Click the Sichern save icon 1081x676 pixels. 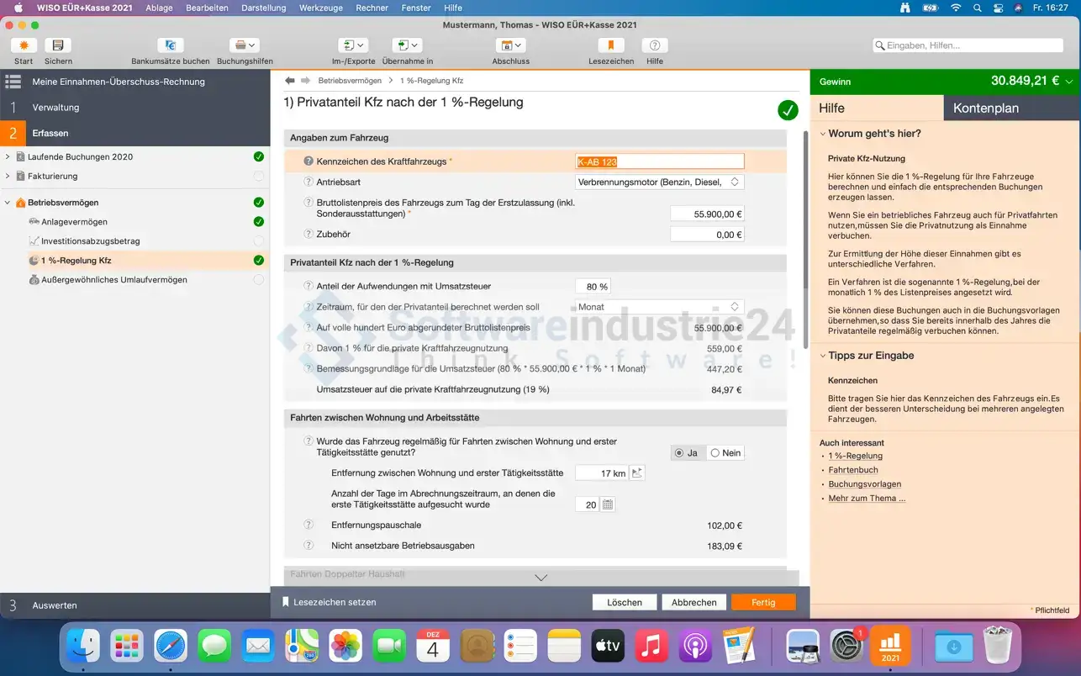pos(58,45)
